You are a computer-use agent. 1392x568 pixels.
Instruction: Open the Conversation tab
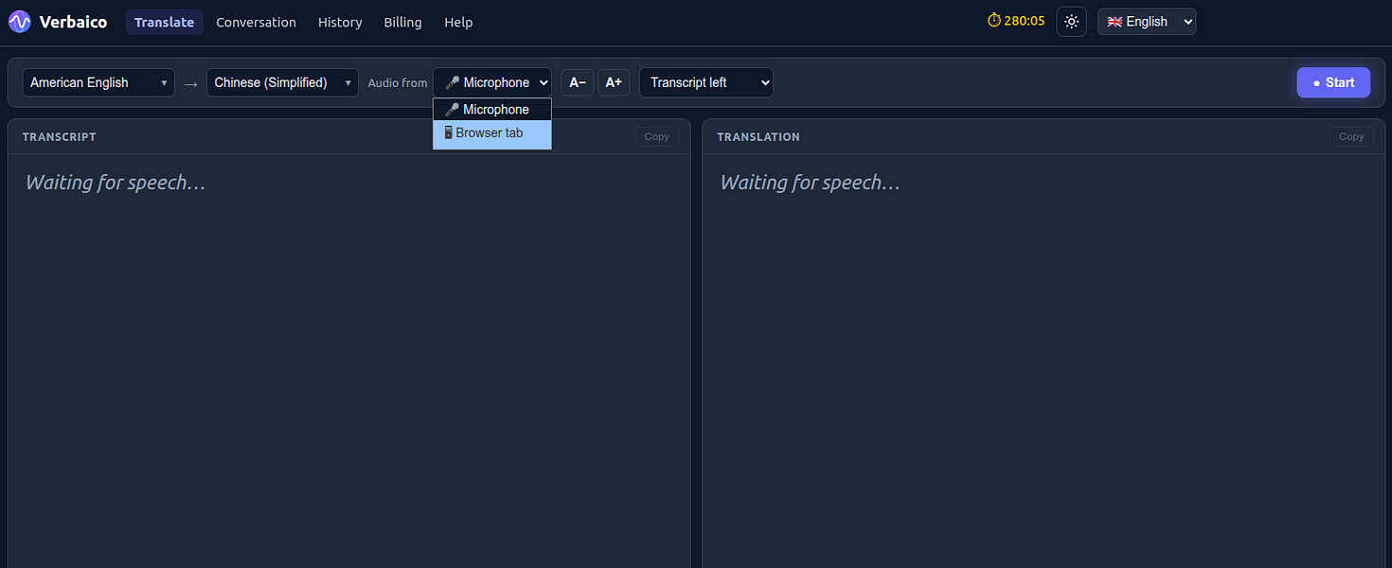pos(256,22)
